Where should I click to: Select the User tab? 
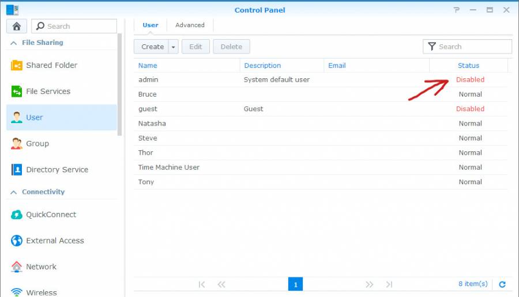pos(151,25)
